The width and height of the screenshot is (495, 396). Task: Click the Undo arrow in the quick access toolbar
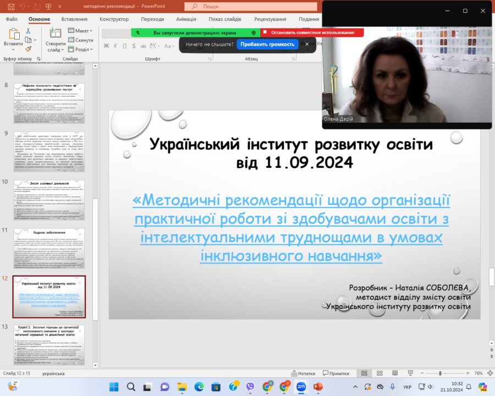click(22, 6)
